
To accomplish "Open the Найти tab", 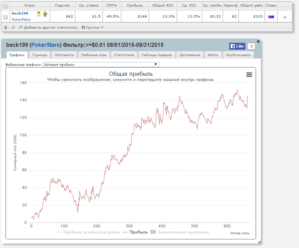I will (213, 55).
